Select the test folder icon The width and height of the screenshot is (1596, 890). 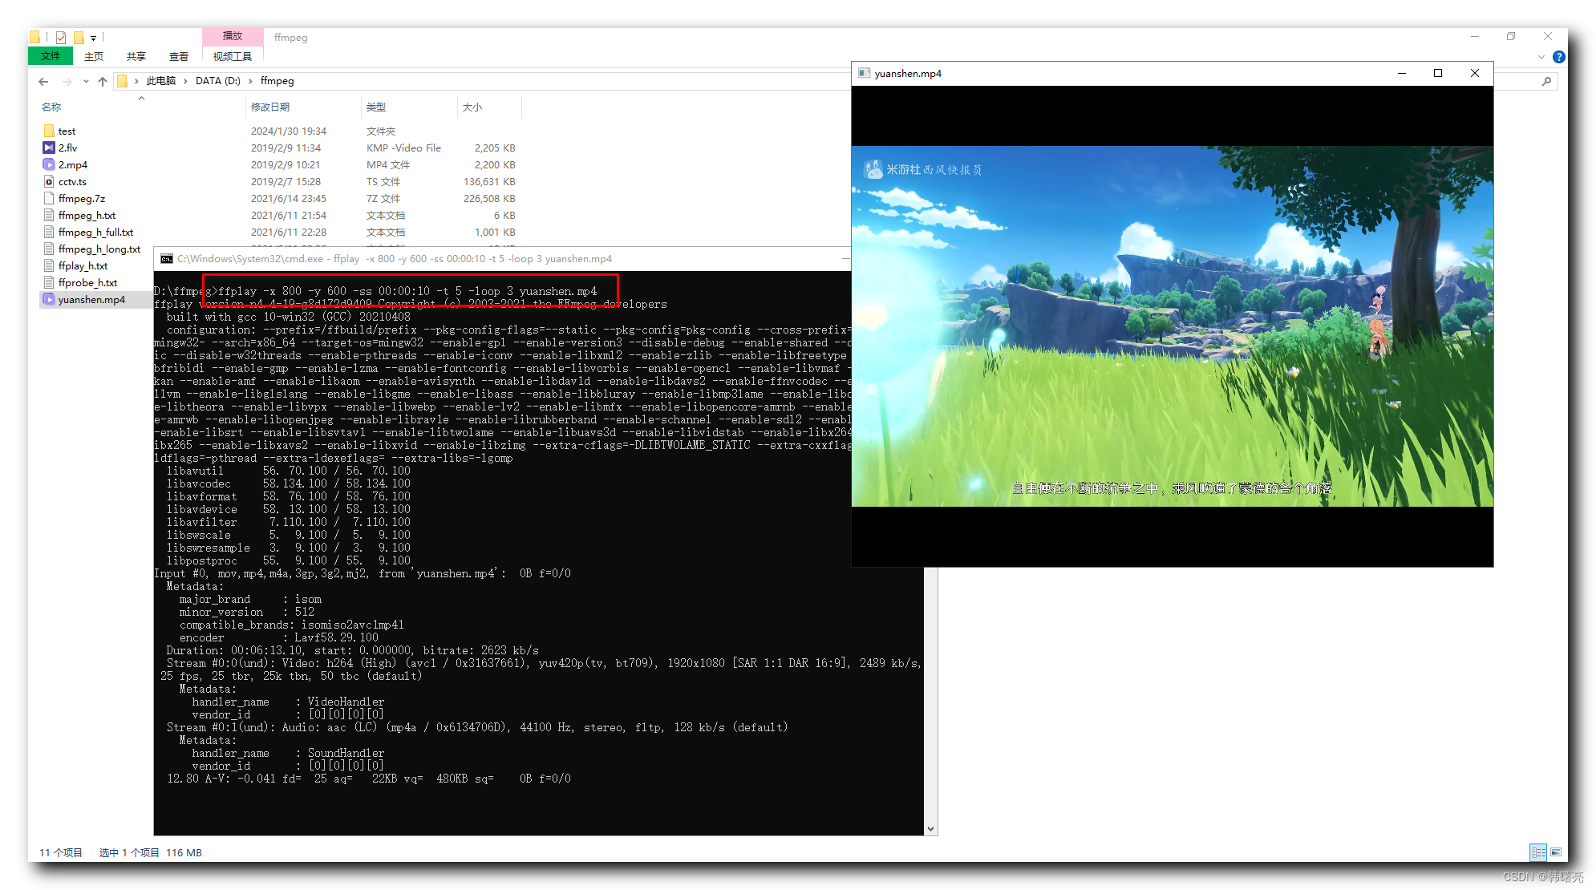(x=49, y=131)
